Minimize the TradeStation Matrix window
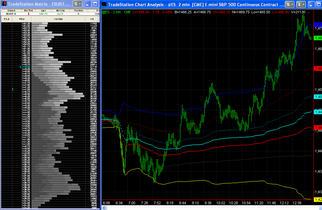The image size is (322, 210). click(88, 4)
